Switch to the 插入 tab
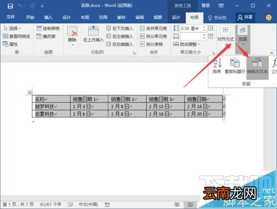Screen dimensions: 277x209 (x=48, y=17)
